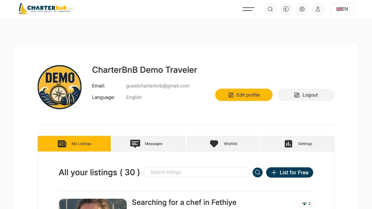Open listing Searching for a chef in Fethiye

tap(184, 202)
